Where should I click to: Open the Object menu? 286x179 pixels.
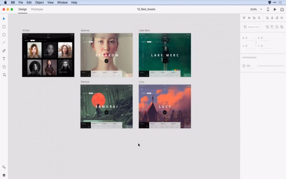(39, 2)
